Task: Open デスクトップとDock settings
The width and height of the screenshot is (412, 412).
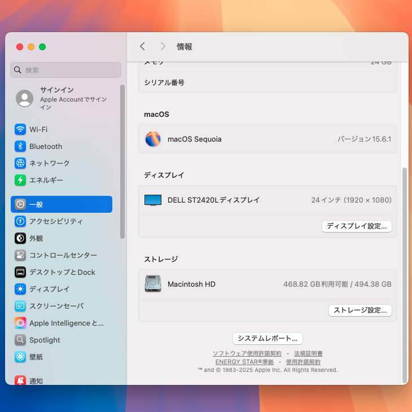Action: [62, 272]
